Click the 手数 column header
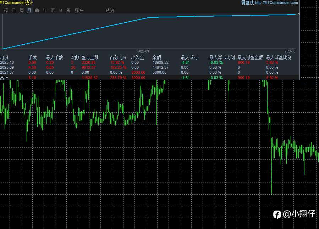This screenshot has width=319, height=229. (32, 57)
